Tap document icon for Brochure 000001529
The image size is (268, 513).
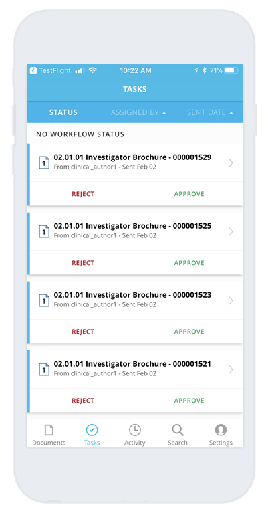44,163
